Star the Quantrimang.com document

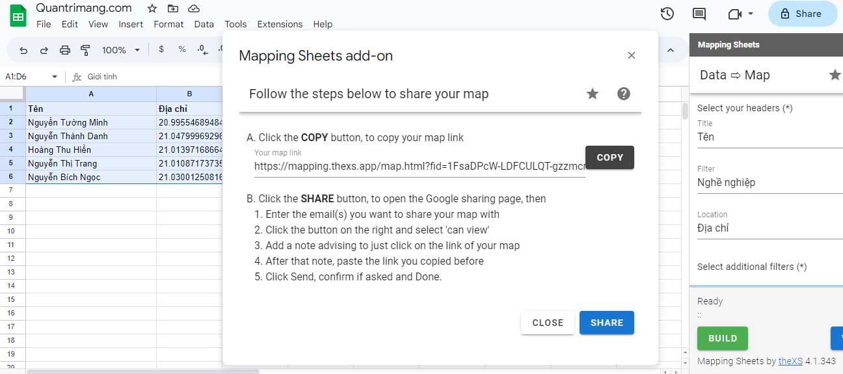pyautogui.click(x=152, y=8)
